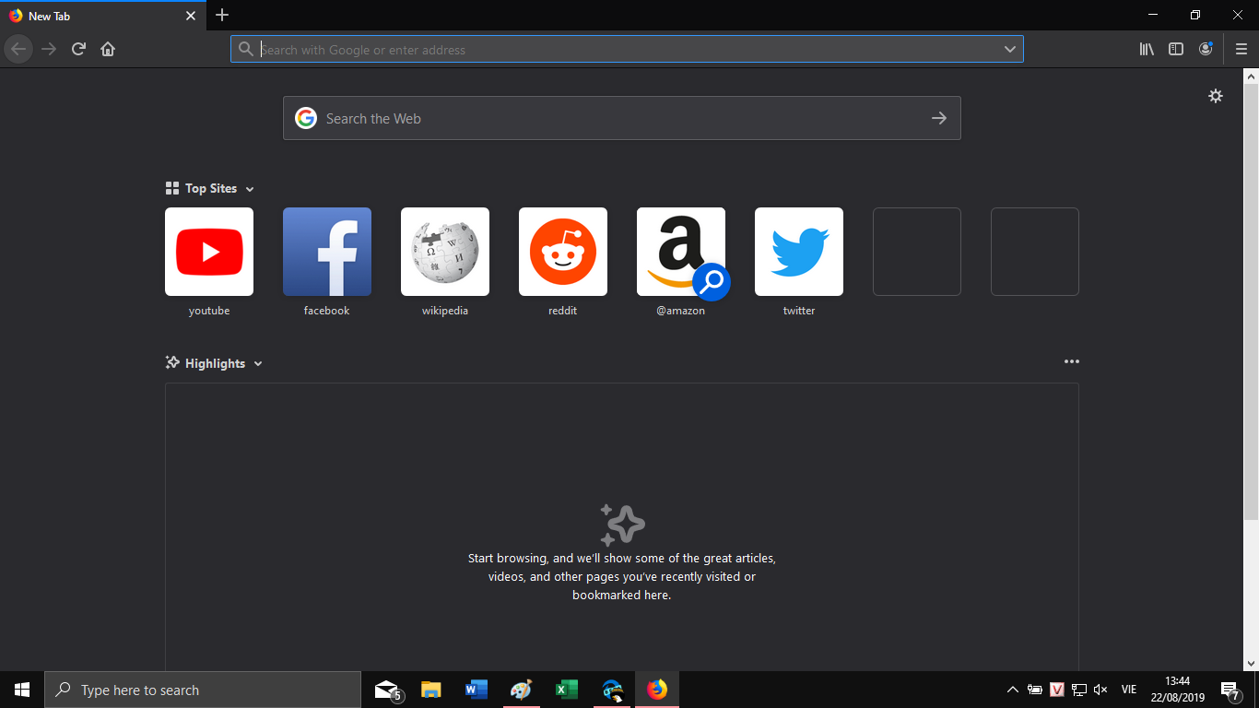Click the Reload page icon

pyautogui.click(x=78, y=49)
